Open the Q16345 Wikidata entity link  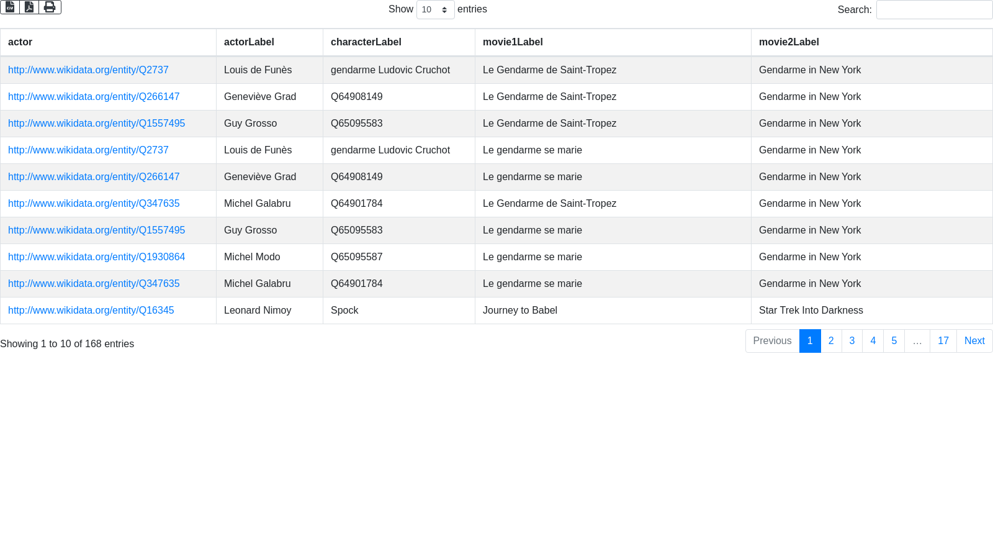coord(91,311)
